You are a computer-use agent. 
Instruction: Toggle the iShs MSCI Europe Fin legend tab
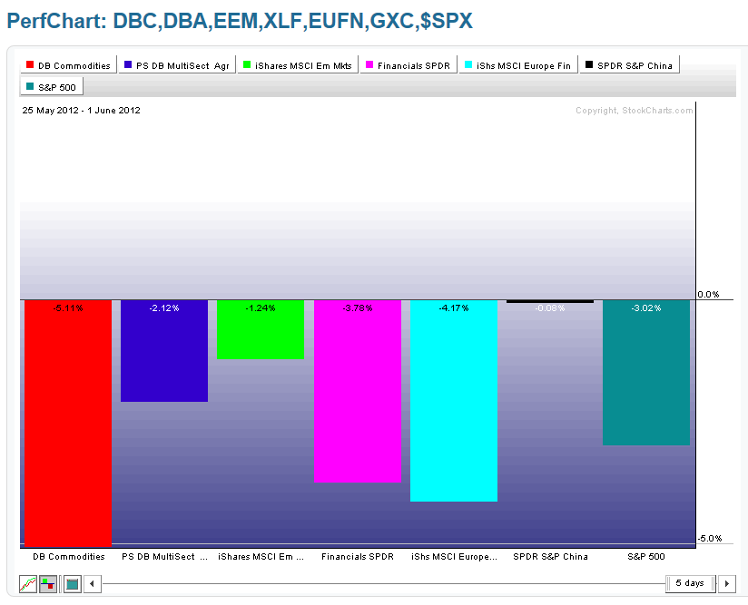click(518, 65)
